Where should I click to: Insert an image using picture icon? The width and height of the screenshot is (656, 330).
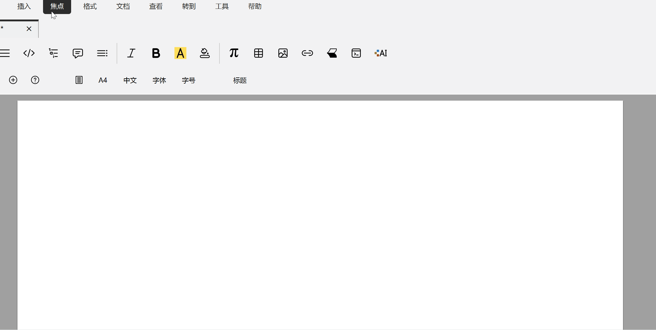click(x=283, y=53)
